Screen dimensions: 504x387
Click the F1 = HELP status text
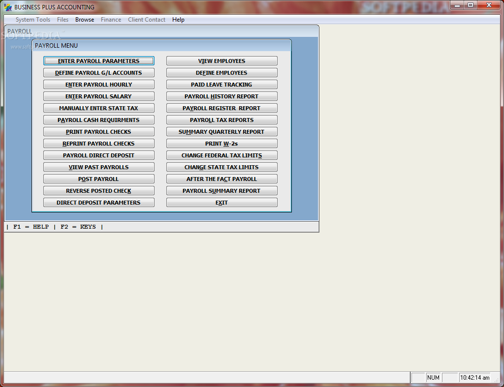[x=31, y=227]
